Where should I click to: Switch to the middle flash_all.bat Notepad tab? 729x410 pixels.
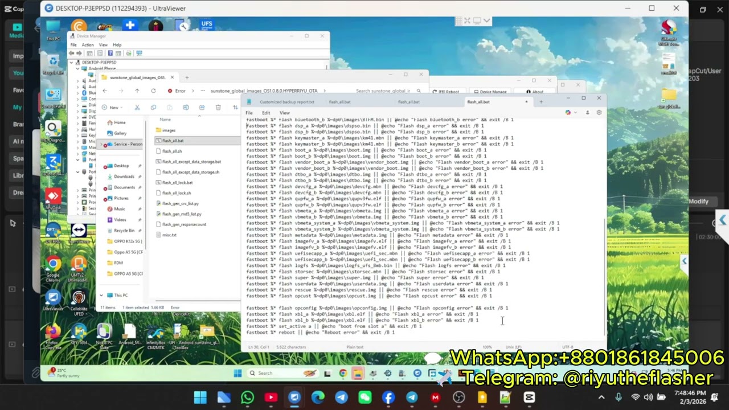[408, 102]
